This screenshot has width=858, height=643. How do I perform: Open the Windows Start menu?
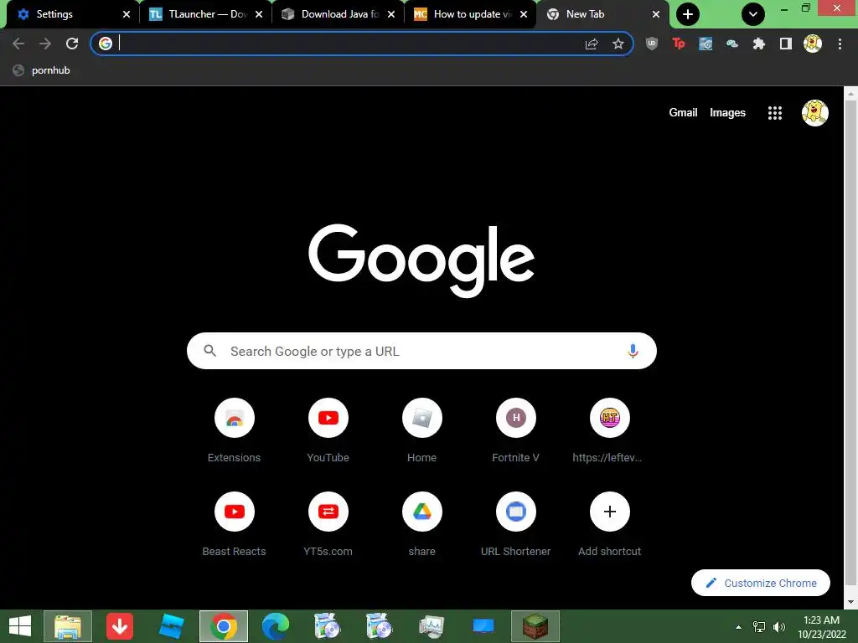point(20,626)
